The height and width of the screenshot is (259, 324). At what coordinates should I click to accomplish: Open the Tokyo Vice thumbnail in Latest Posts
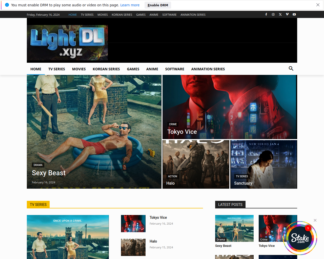click(278, 228)
